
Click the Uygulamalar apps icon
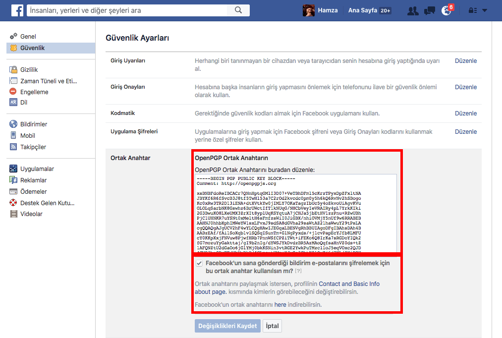(x=13, y=169)
